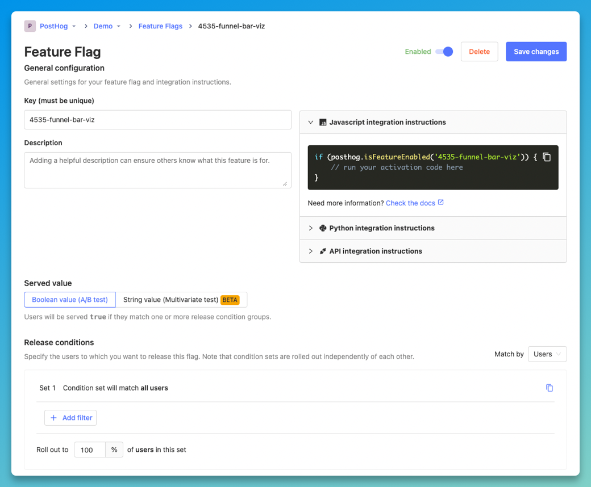This screenshot has width=591, height=487.
Task: Click the API integration rocket icon
Action: (323, 251)
